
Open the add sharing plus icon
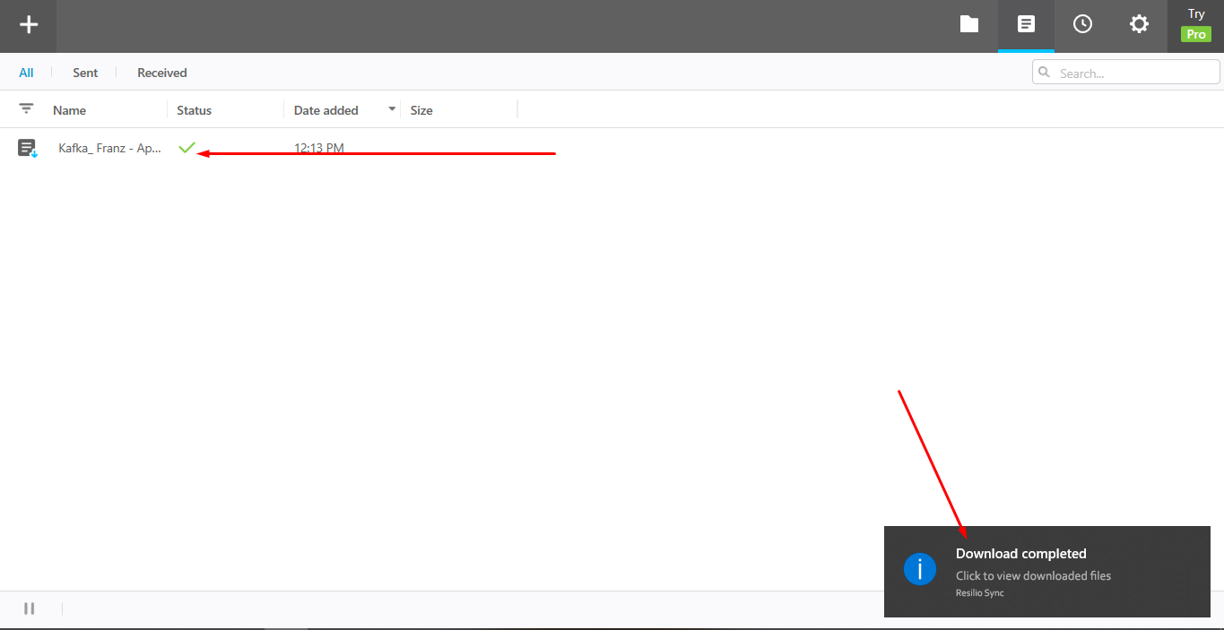tap(28, 25)
